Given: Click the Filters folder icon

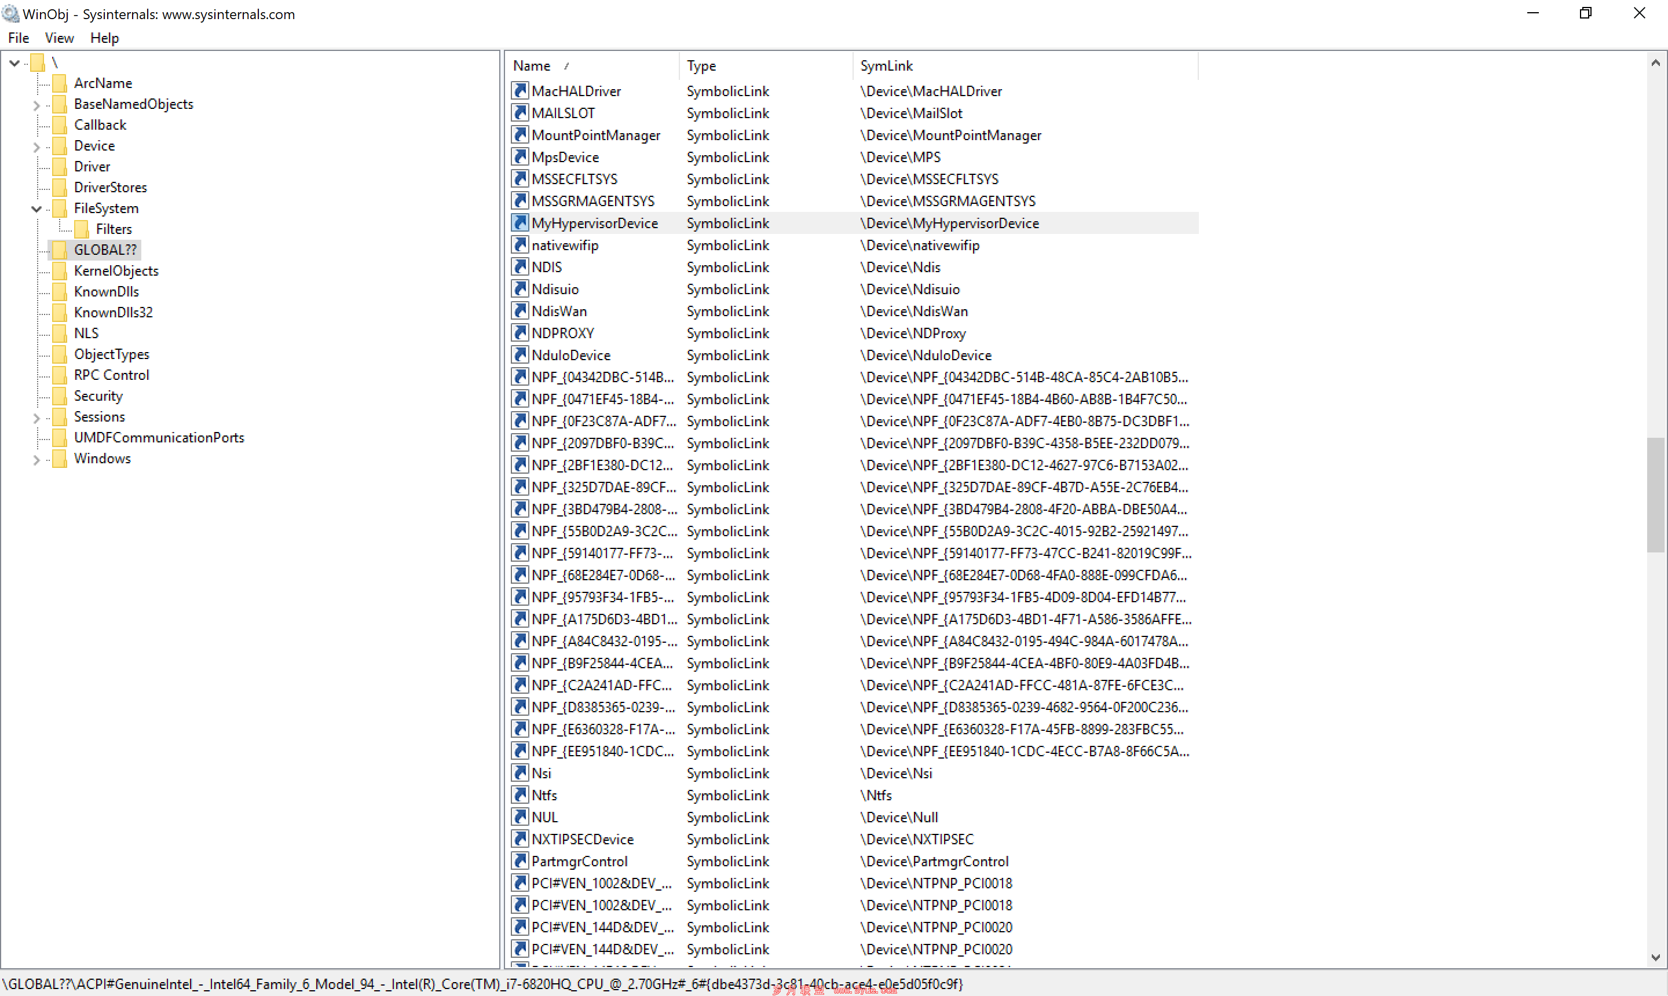Looking at the screenshot, I should [x=82, y=229].
